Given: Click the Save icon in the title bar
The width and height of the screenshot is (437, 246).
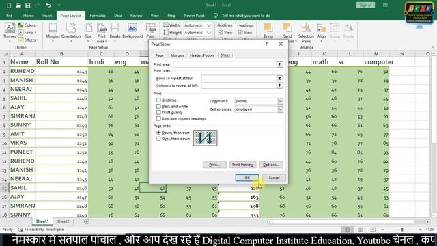Looking at the screenshot, I should pos(27,5).
